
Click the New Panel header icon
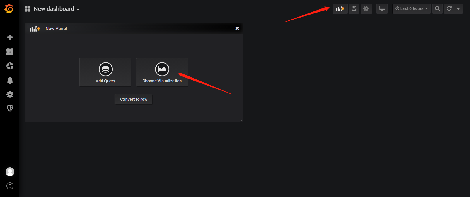tap(35, 28)
